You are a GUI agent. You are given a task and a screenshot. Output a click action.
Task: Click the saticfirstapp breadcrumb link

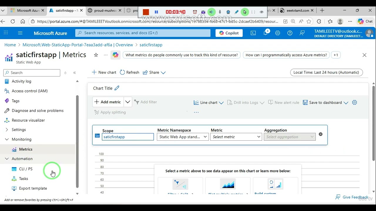[x=151, y=45]
